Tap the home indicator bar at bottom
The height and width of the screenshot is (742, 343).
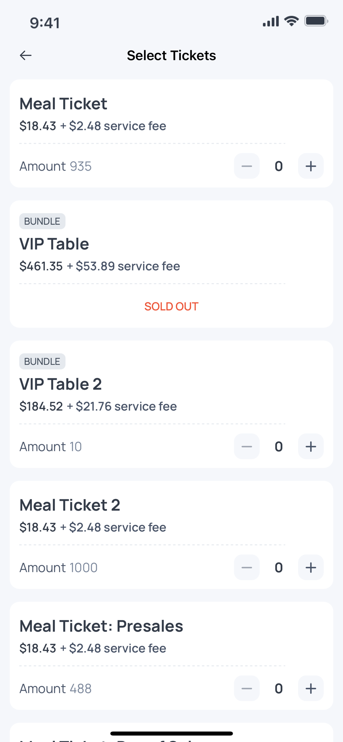171,733
